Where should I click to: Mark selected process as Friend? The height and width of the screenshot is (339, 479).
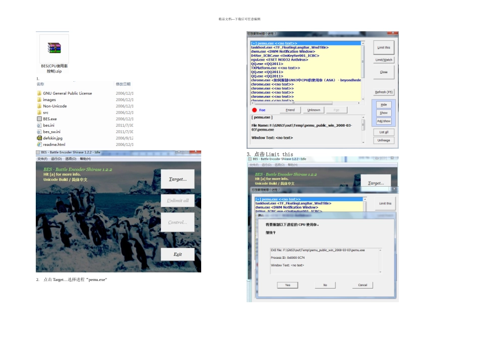(290, 110)
